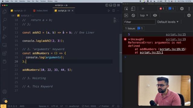Screen dimensions: 193x108
Task: Open the Accounts menu in activity bar
Action: pos(5,91)
